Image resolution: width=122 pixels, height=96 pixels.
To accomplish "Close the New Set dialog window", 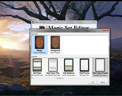I will tap(106, 30).
